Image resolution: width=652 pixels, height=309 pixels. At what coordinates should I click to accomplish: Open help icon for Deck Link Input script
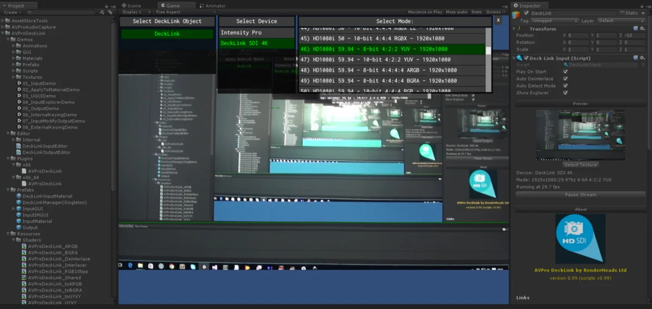635,58
